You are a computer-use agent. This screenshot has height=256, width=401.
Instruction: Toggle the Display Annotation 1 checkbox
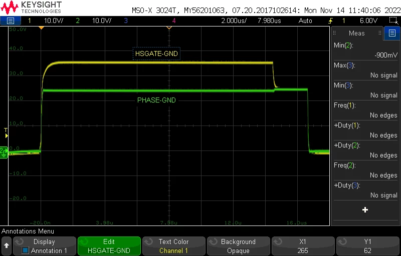pyautogui.click(x=25, y=250)
